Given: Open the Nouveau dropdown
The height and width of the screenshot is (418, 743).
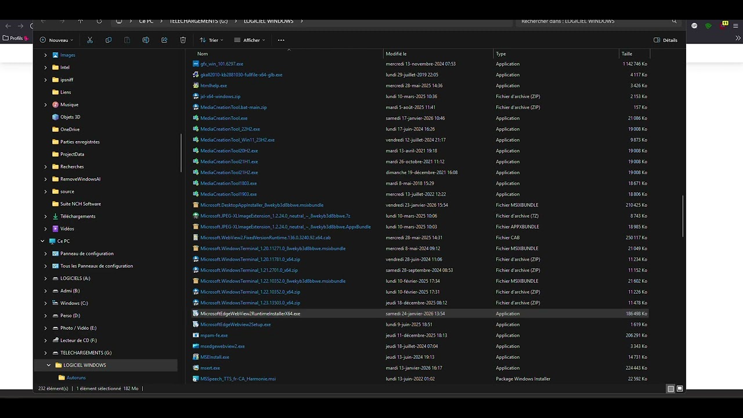Looking at the screenshot, I should coord(57,40).
